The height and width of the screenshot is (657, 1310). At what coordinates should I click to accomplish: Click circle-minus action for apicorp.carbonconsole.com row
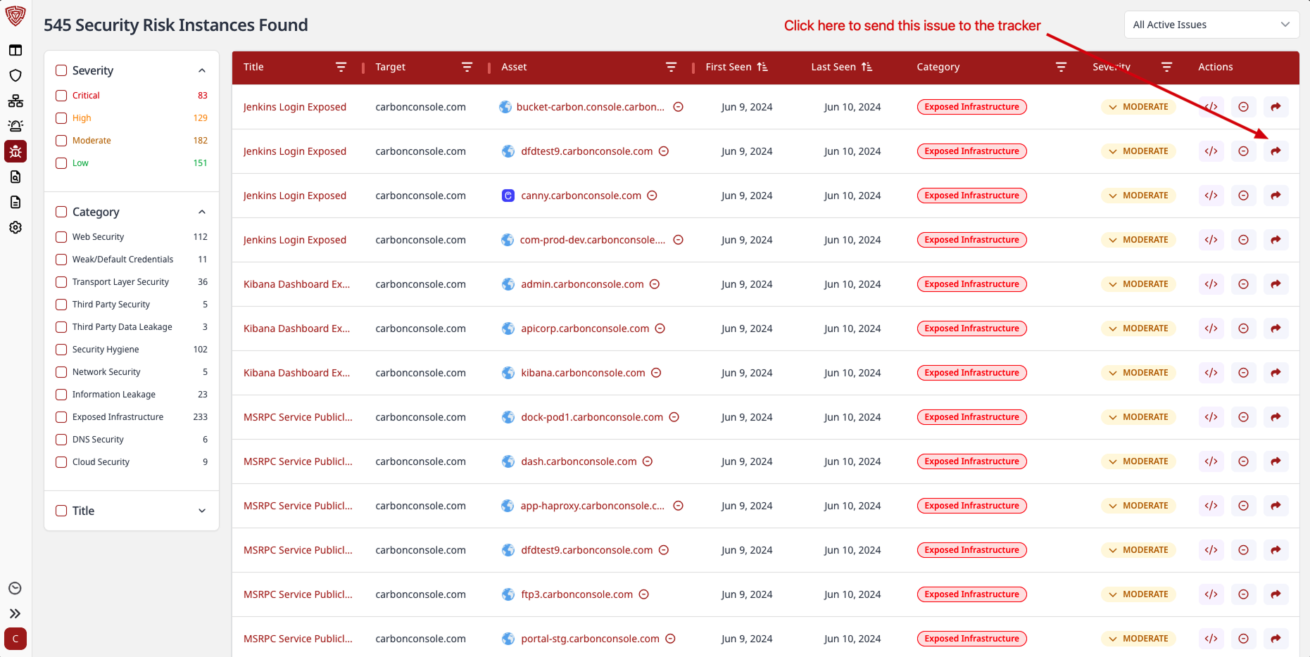click(x=1243, y=328)
